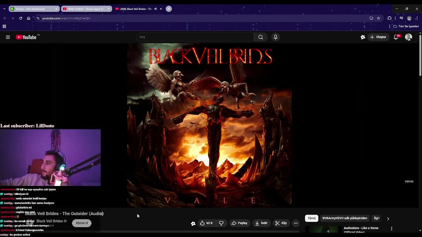Viewport: 422px width, 237px height.
Task: Open options menu for Audioslave Like a Stone
Action: pos(392,228)
